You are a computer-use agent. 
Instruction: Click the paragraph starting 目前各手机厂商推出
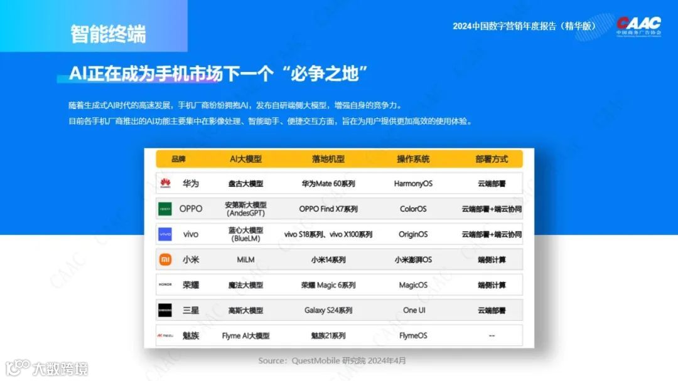(271, 121)
